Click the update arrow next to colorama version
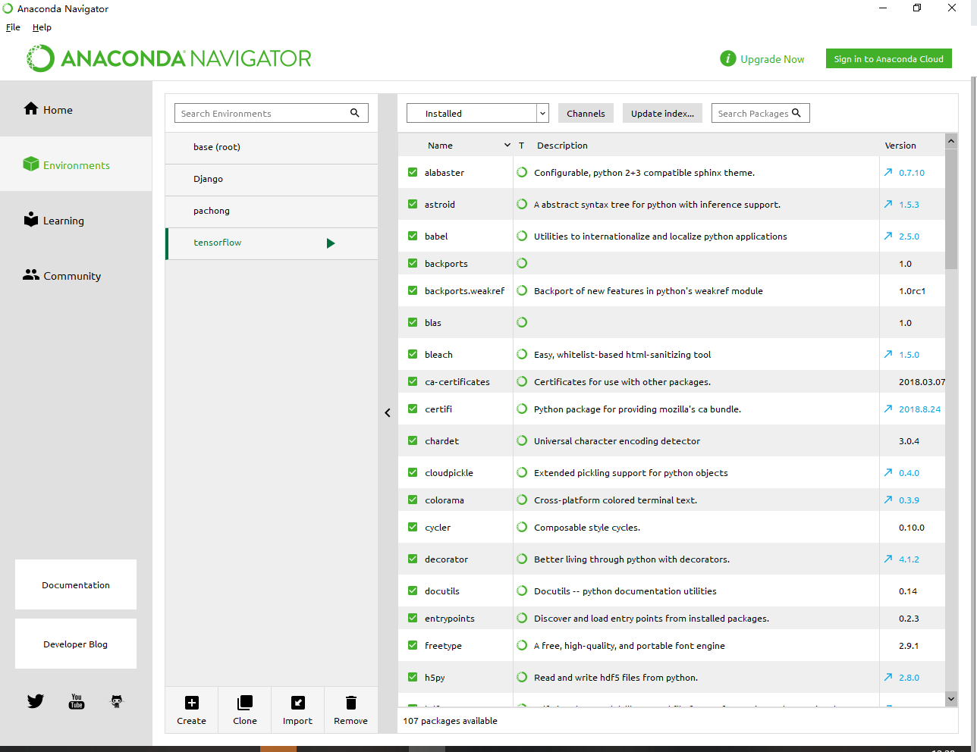This screenshot has width=977, height=752. 888,500
